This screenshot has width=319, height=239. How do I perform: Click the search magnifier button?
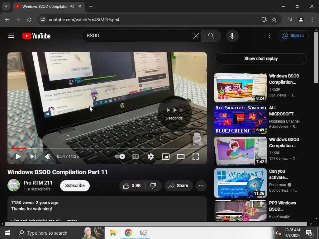click(211, 36)
